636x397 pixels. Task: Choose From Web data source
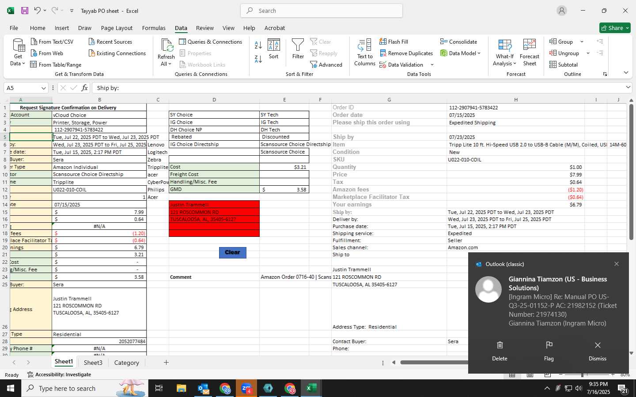click(x=47, y=53)
